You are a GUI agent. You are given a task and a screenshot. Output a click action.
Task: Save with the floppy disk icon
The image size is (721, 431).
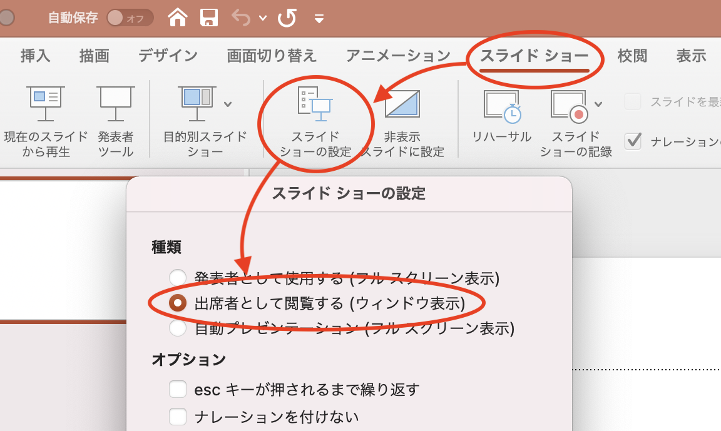pos(209,18)
